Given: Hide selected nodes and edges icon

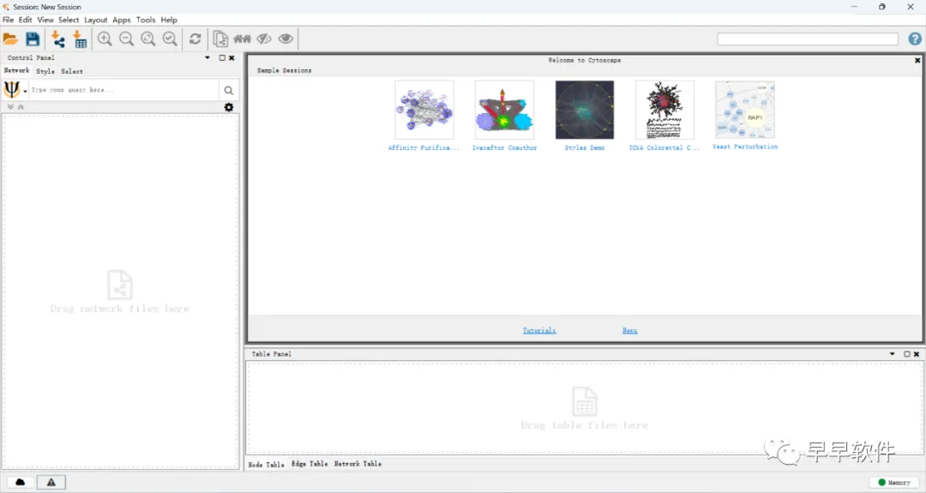Looking at the screenshot, I should 264,39.
